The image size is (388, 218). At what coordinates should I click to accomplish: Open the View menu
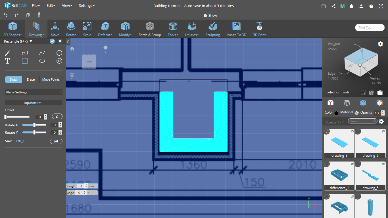tap(67, 6)
